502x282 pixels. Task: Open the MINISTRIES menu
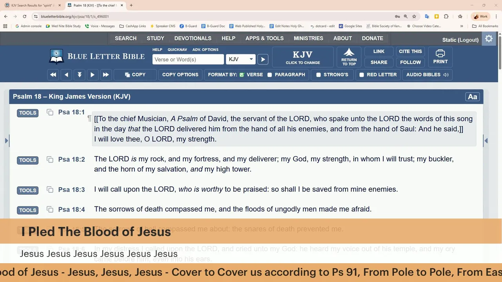point(308,38)
